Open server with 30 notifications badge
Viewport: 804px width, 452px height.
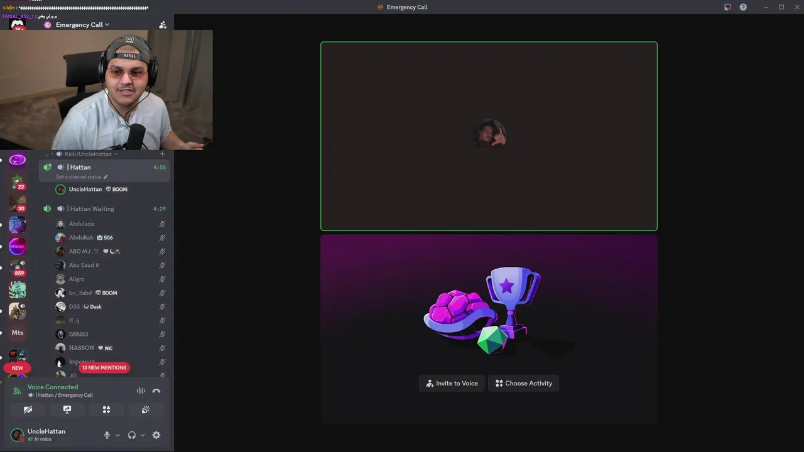[18, 203]
